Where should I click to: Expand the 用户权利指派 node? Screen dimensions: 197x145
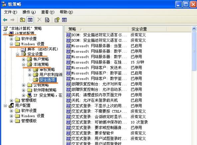point(30,75)
